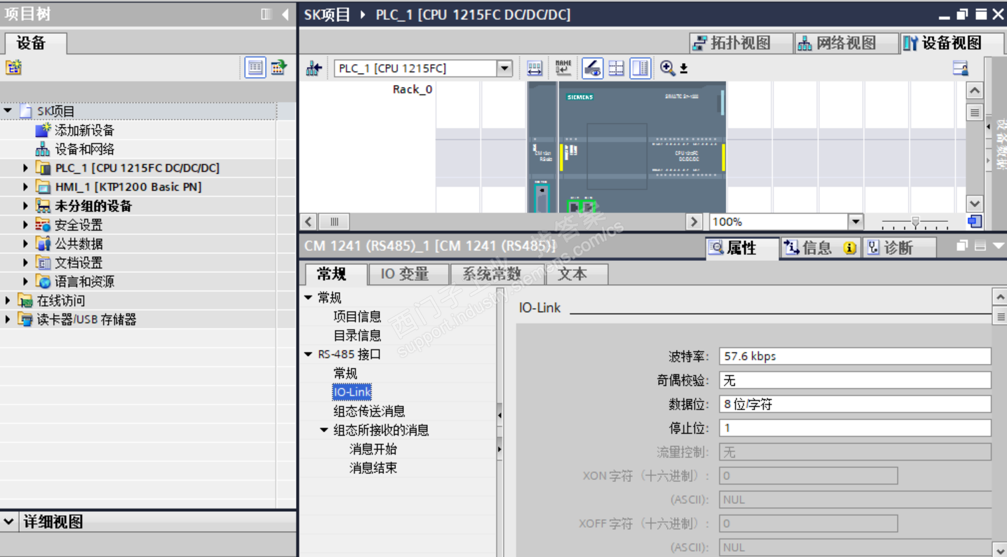The width and height of the screenshot is (1007, 557).
Task: Click the column layout icon in project tree header
Action: click(266, 14)
